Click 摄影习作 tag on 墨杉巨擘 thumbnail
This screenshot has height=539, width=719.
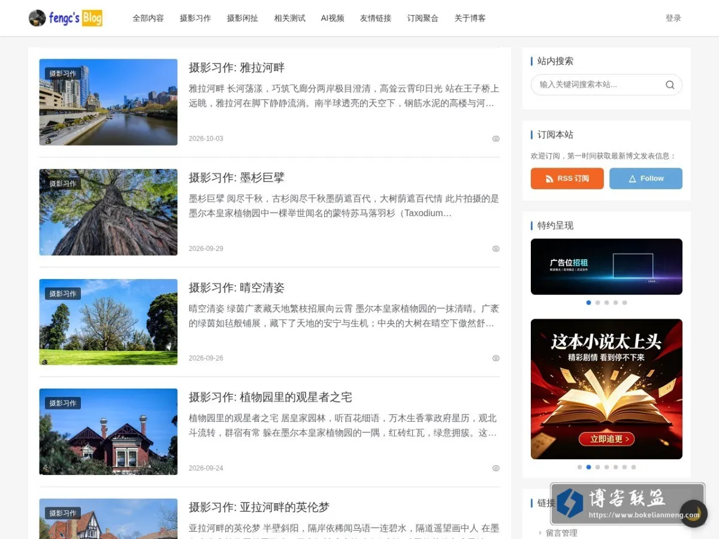coord(63,184)
